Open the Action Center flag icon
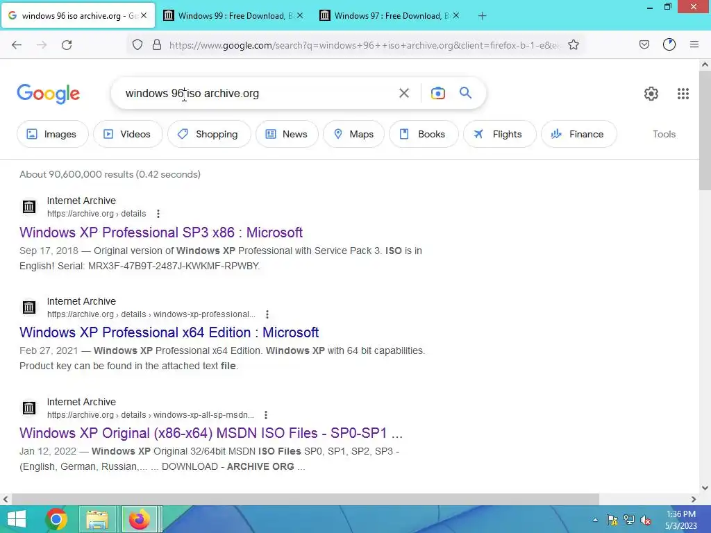Screen dimensions: 711x533 tap(612, 520)
